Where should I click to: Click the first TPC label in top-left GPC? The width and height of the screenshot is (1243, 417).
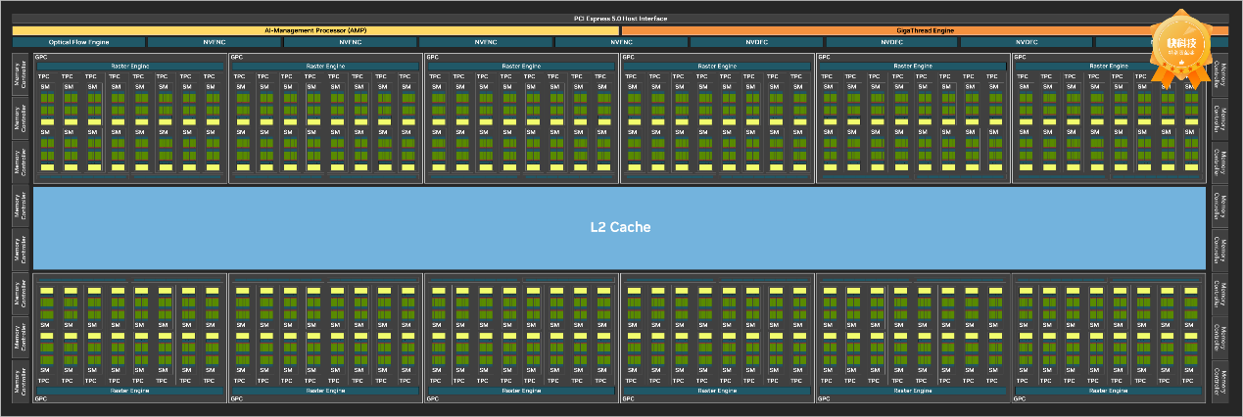point(45,76)
